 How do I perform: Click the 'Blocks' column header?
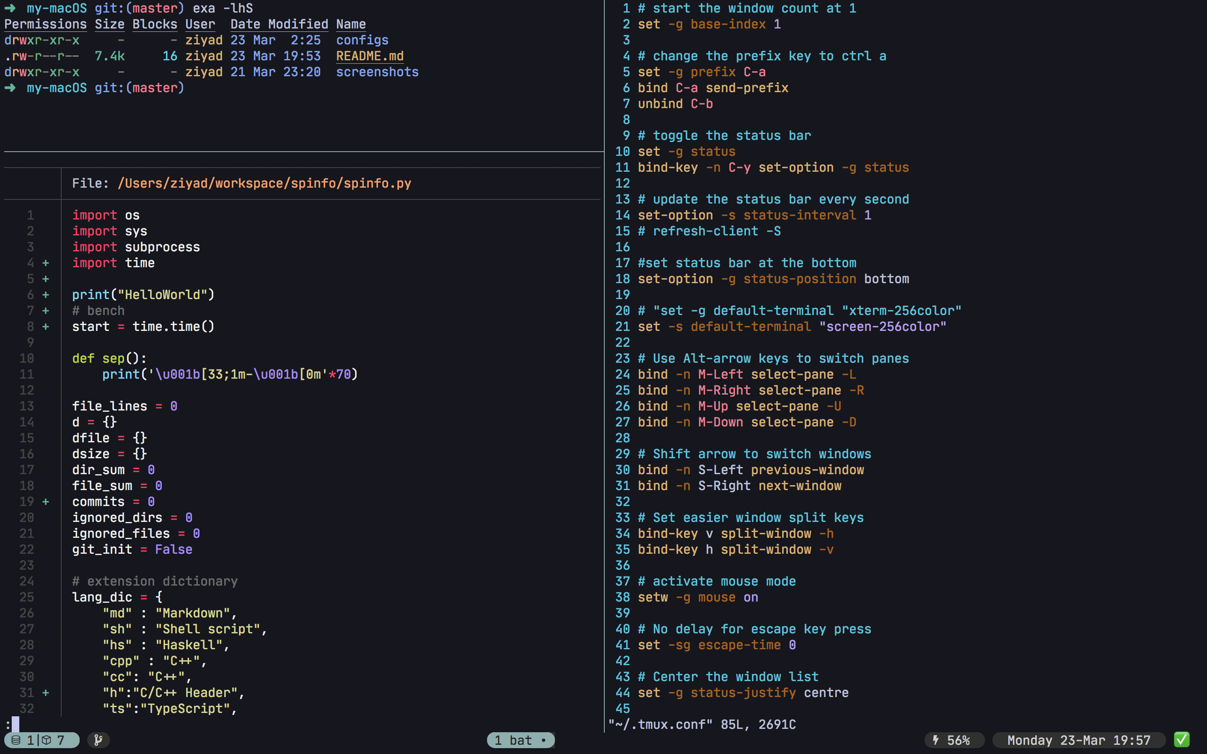[155, 24]
